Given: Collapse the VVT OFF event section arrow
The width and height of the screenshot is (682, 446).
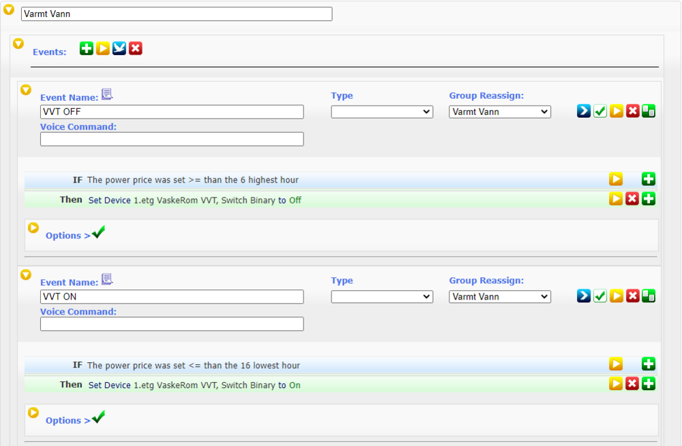Looking at the screenshot, I should [x=26, y=90].
